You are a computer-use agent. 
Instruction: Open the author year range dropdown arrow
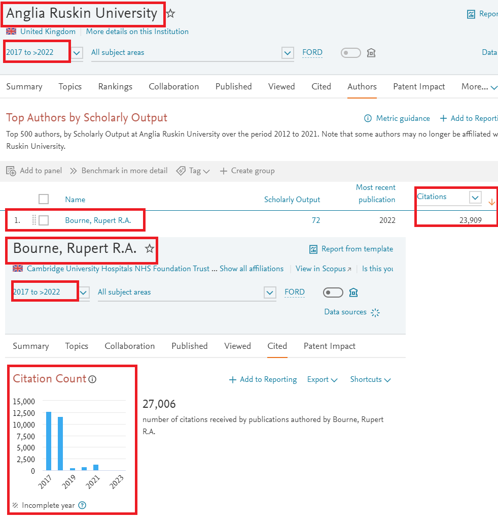tap(84, 292)
